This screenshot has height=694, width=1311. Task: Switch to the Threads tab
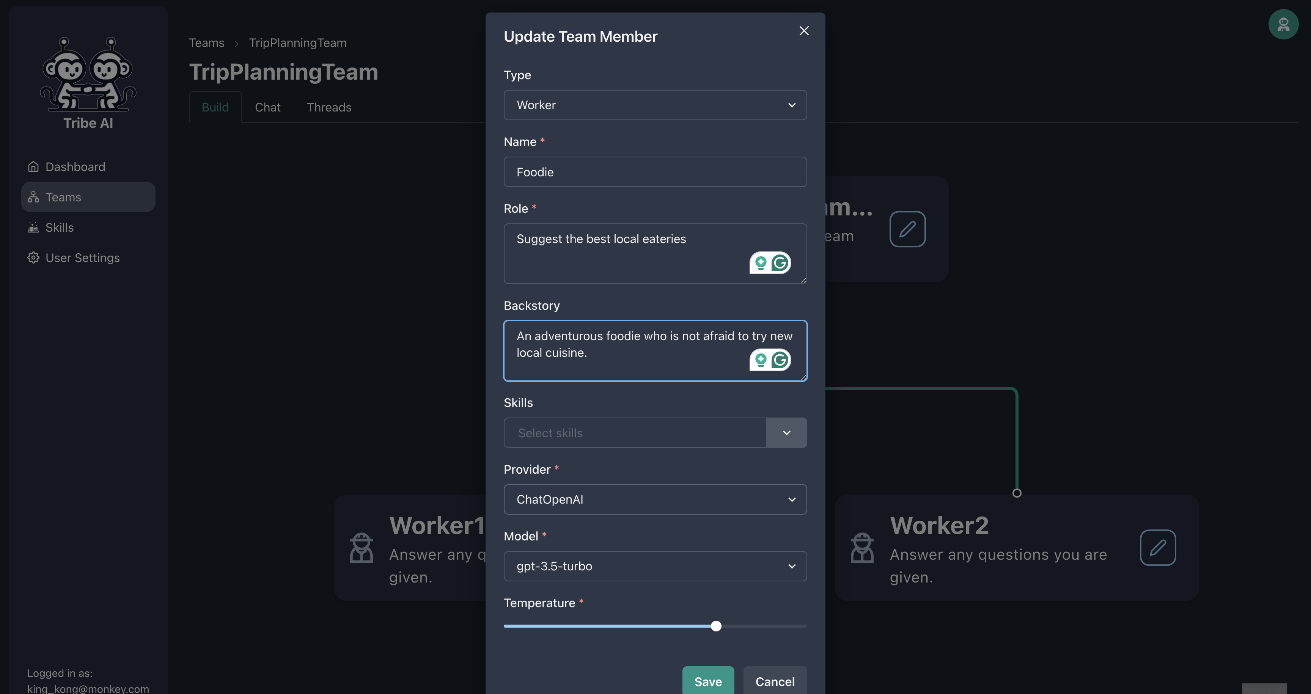tap(329, 107)
